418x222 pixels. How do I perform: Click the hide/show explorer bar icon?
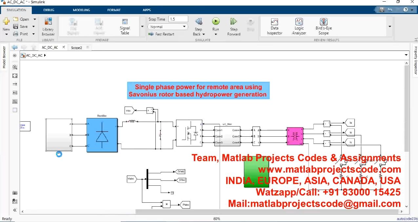15,56
